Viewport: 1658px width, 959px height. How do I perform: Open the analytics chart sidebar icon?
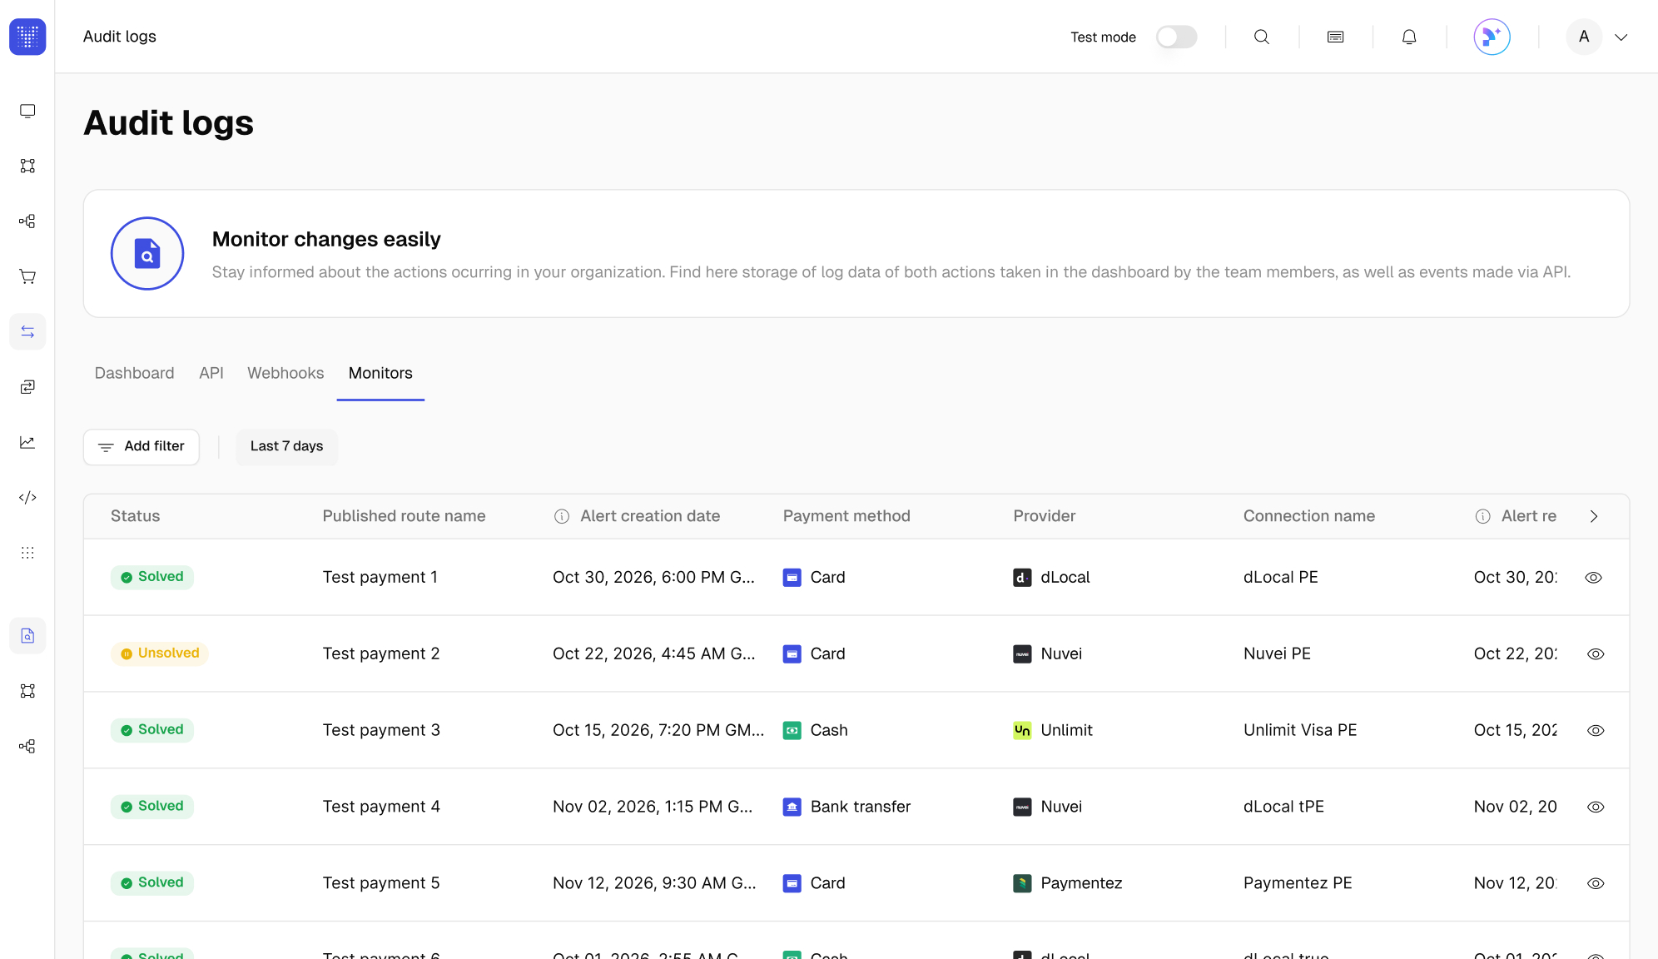(27, 442)
